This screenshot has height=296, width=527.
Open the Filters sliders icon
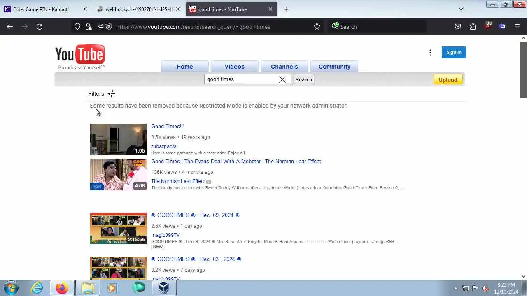[x=112, y=94]
